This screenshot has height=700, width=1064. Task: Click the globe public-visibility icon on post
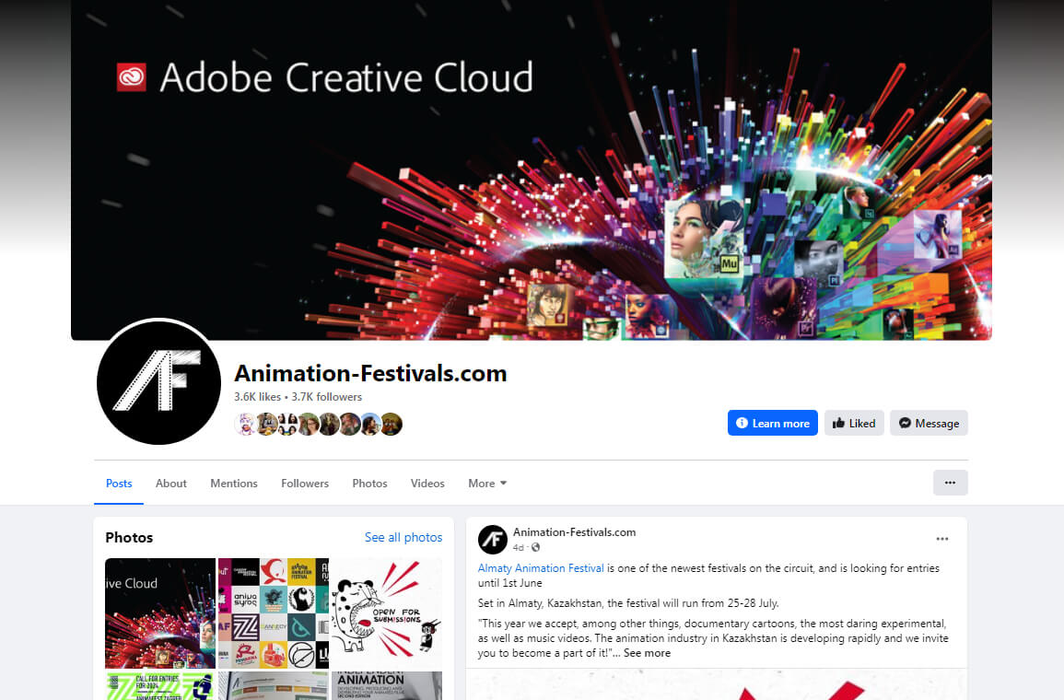click(x=535, y=547)
